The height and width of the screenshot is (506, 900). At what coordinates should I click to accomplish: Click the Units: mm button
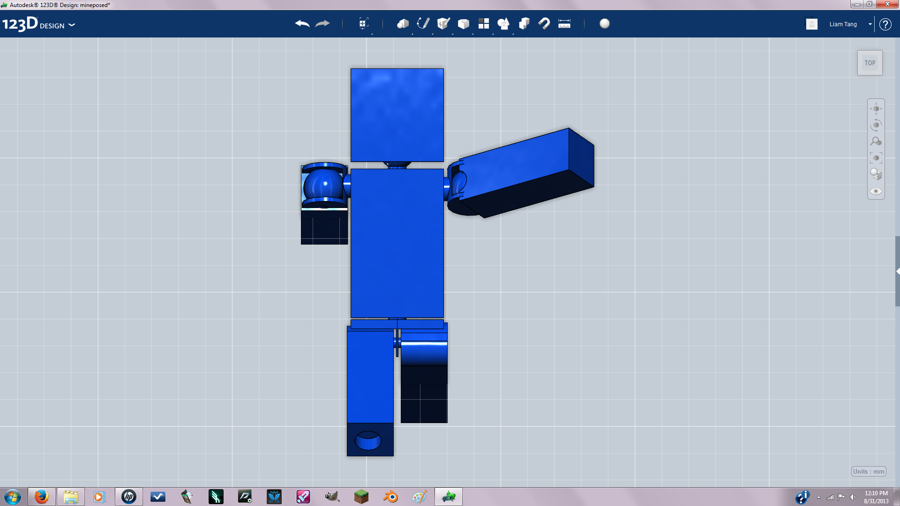[x=868, y=471]
